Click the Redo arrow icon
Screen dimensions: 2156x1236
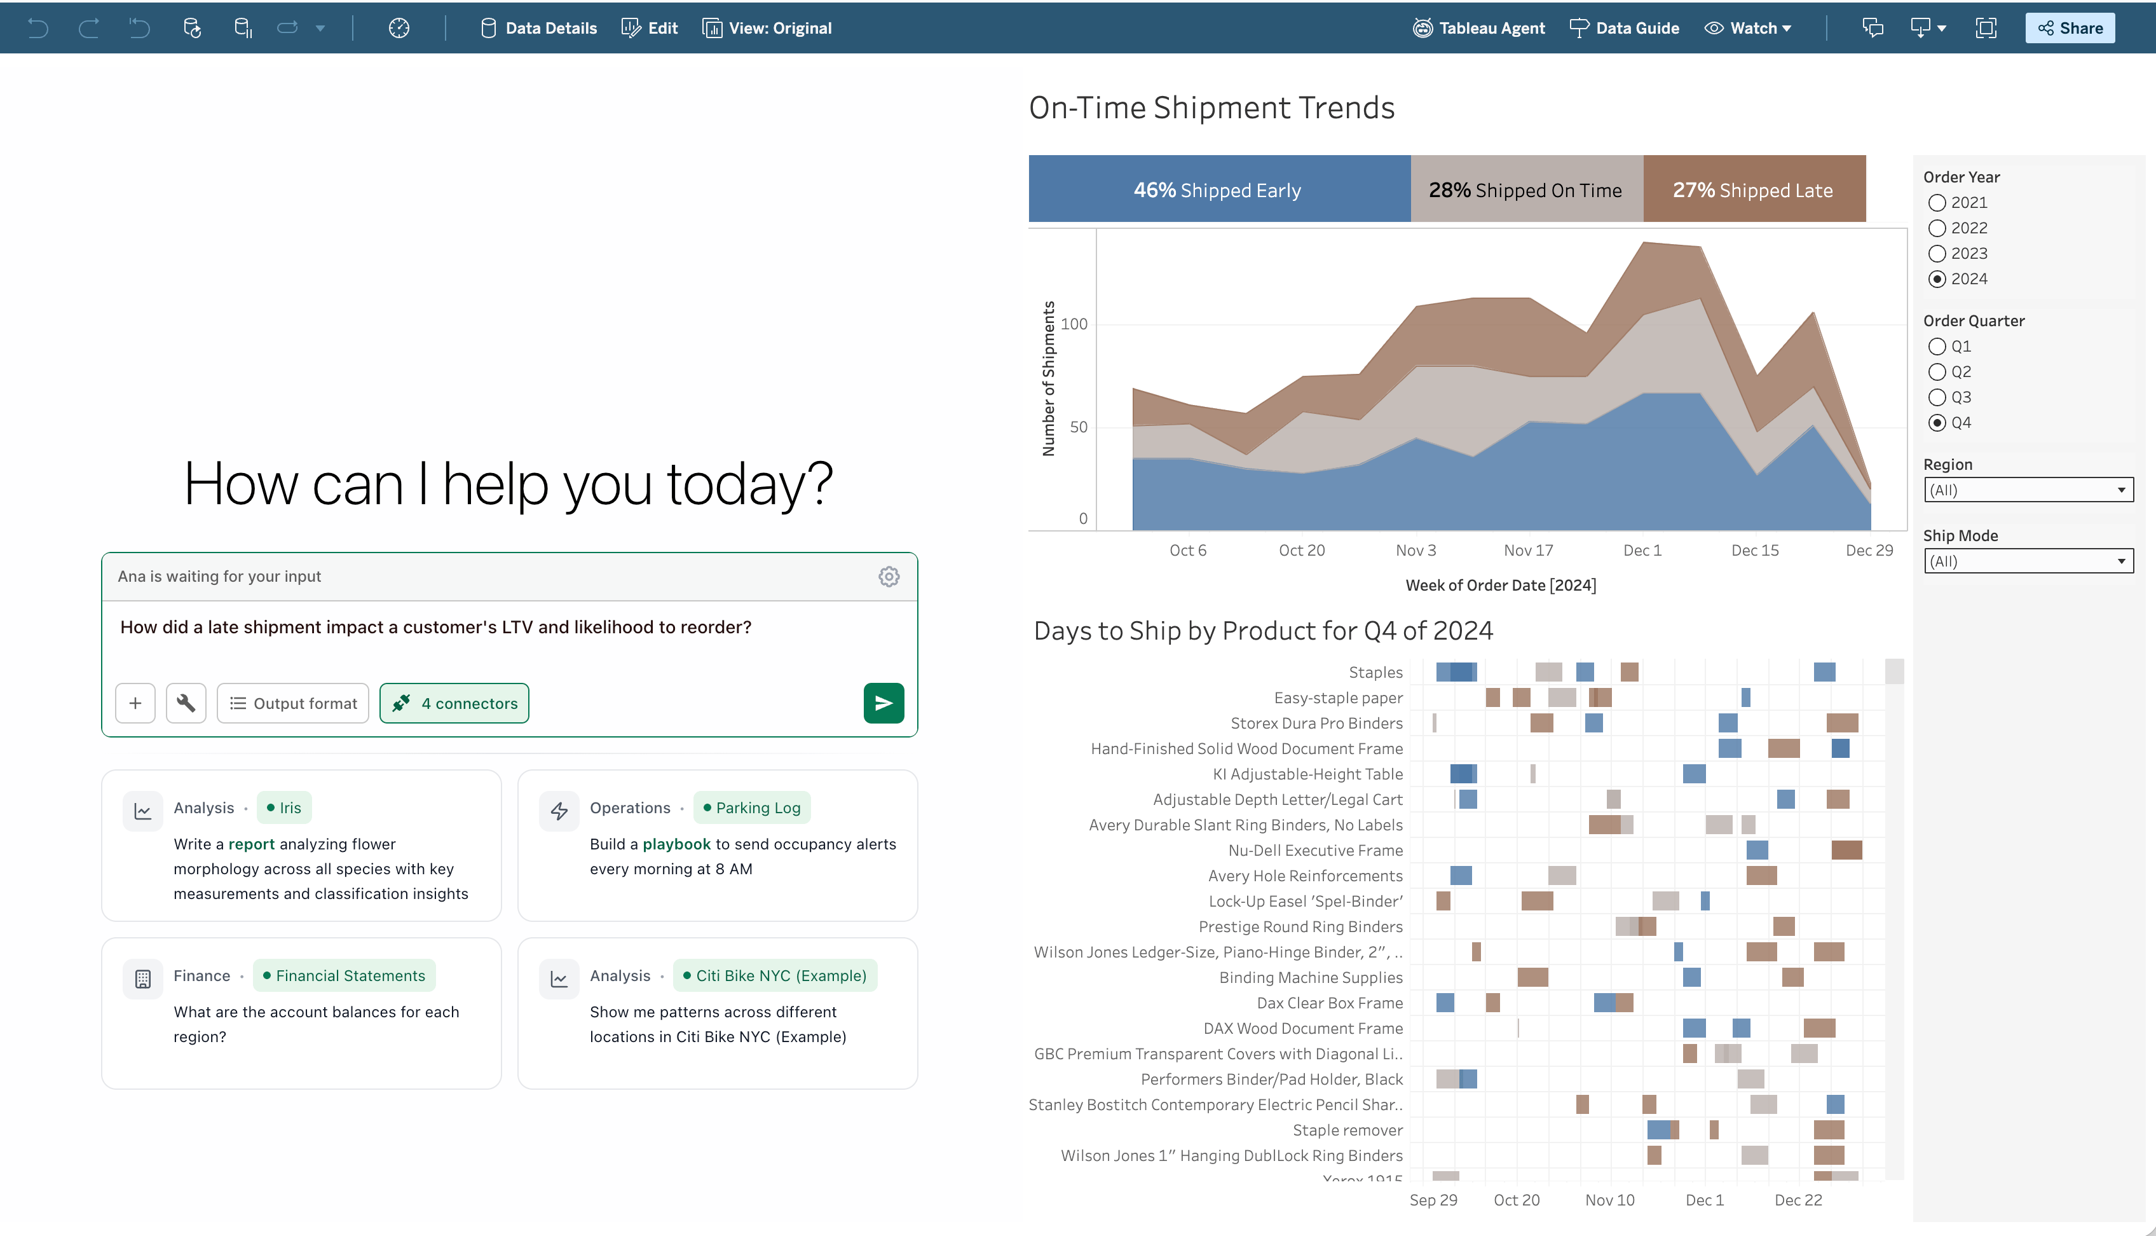coord(88,28)
